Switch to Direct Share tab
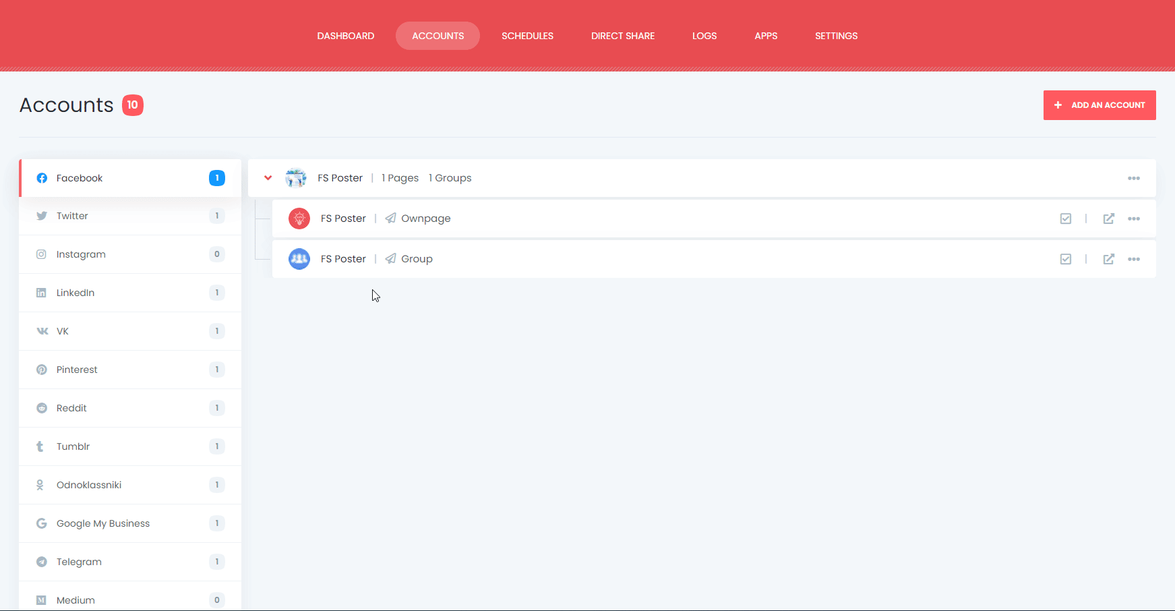Screen dimensions: 1175x611 pyautogui.click(x=623, y=36)
